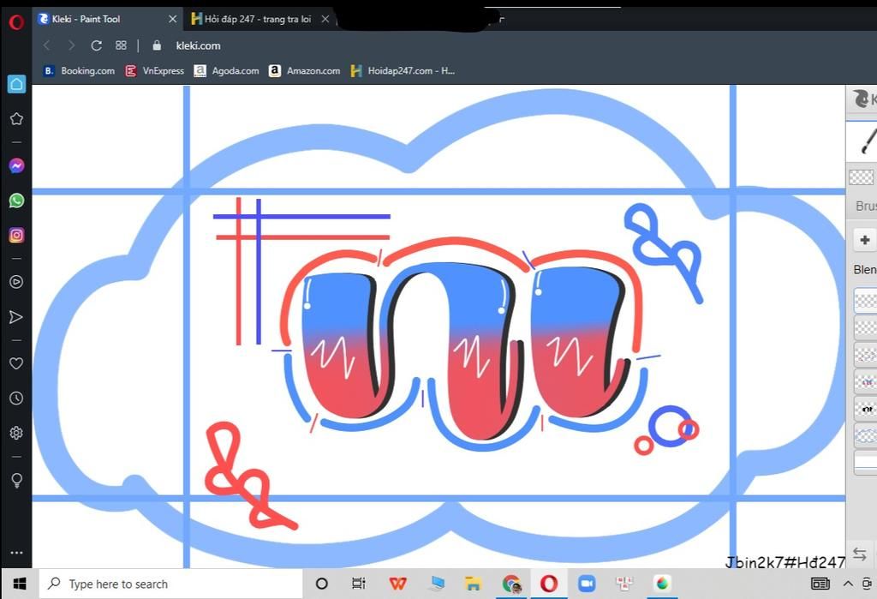
Task: Open Agoda.com bookmark
Action: click(226, 70)
